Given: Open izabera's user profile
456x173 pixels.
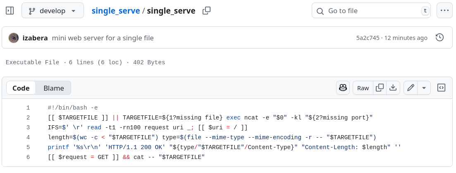Looking at the screenshot, I should coord(35,38).
